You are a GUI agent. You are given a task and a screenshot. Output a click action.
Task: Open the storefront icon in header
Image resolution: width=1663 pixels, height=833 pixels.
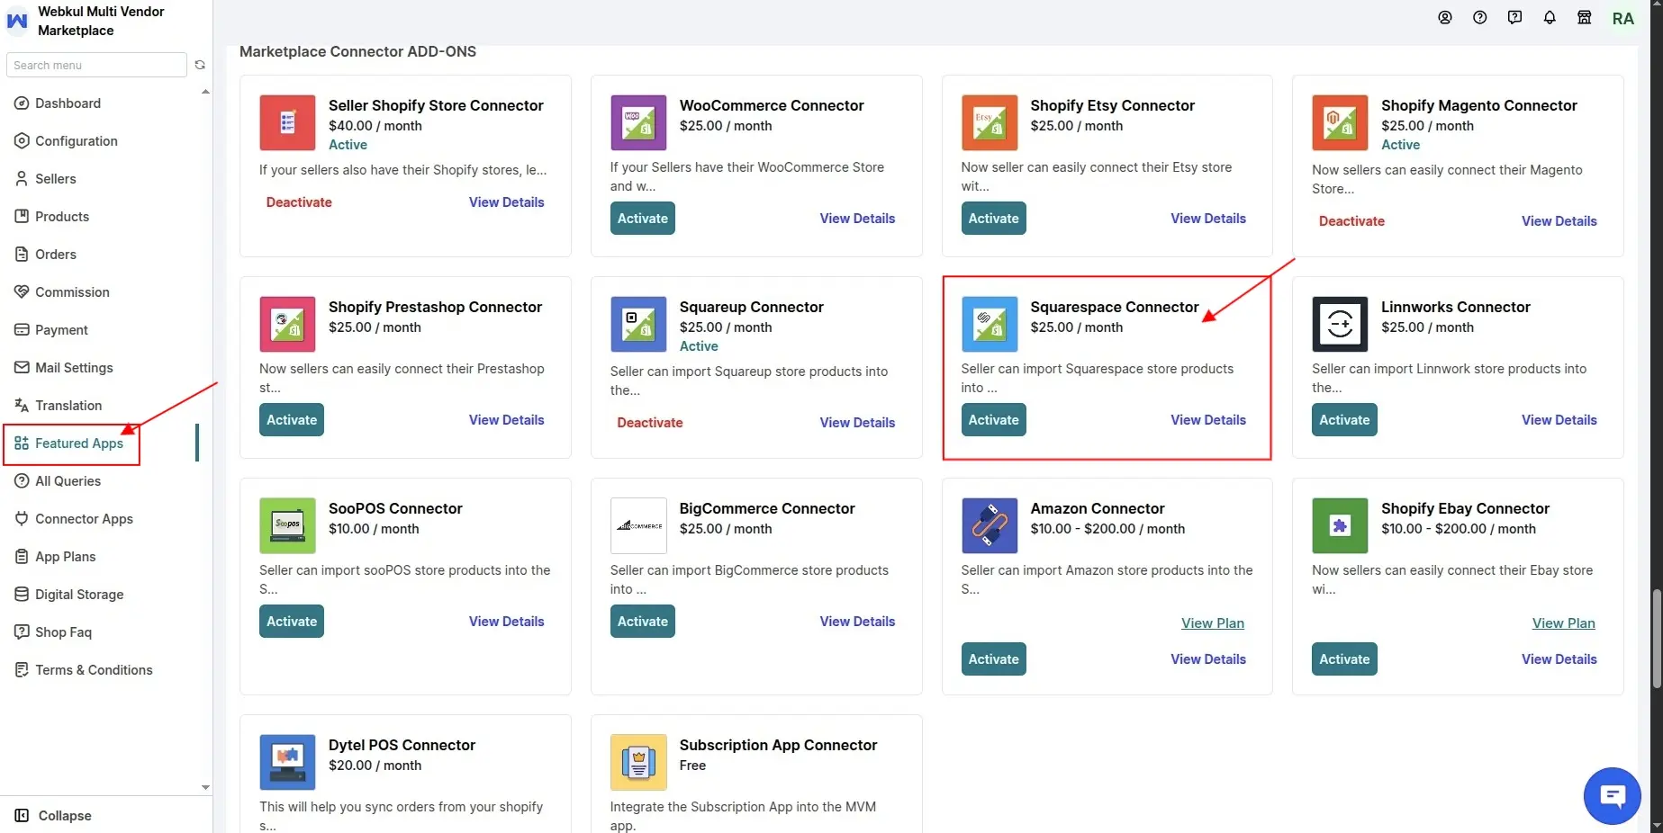[1585, 18]
